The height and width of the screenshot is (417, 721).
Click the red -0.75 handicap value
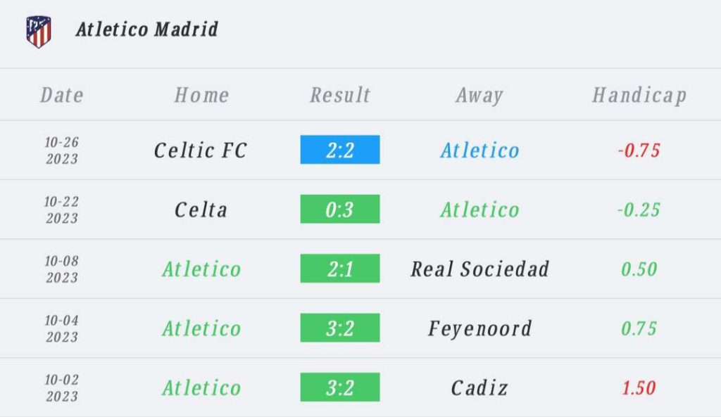pyautogui.click(x=639, y=150)
